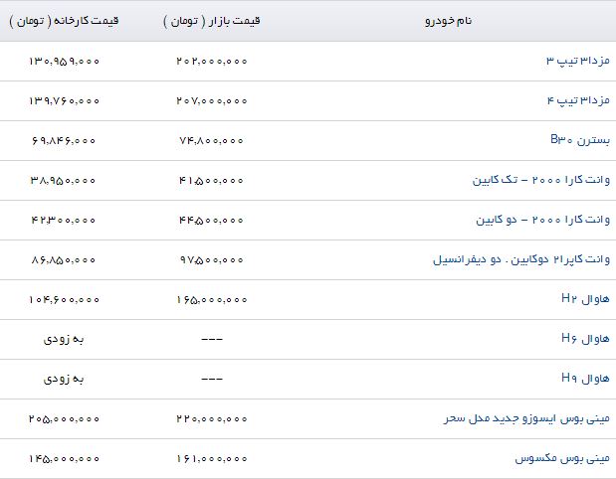Select factory price ۸۶,۸۵۰,۰۰۰ cell
This screenshot has width=616, height=479.
point(64,259)
